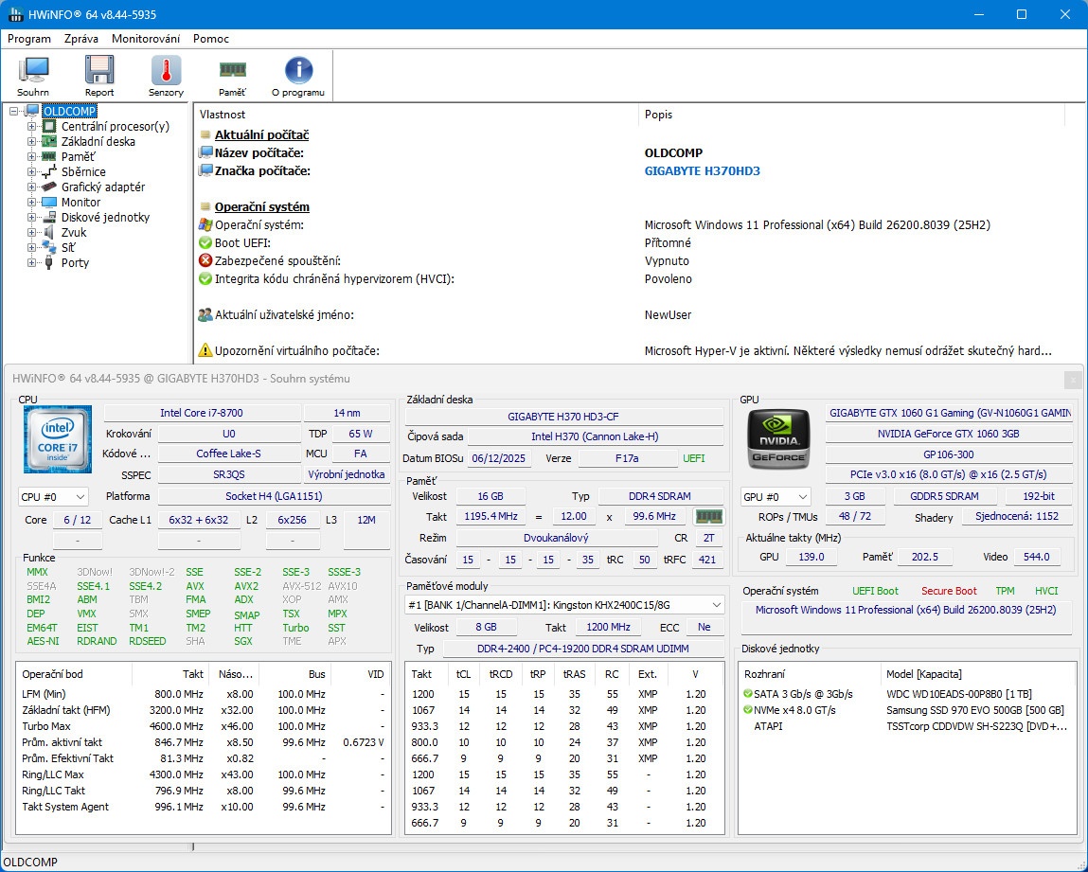Open the CPU #0 selector dropdown
The width and height of the screenshot is (1088, 872).
(54, 496)
